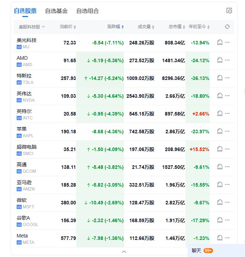245x257 pixels.
Task: Click volume 2543.90万股 value
Action: 140,96
